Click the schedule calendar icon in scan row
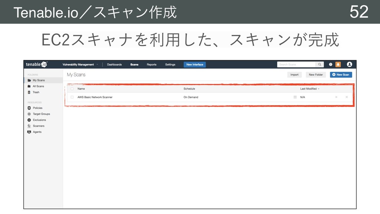This screenshot has width=380, height=214. (x=295, y=97)
